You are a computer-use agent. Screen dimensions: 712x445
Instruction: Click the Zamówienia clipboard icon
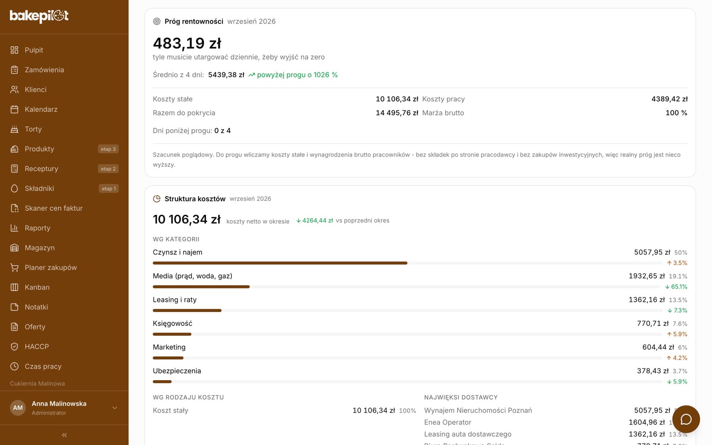pos(14,70)
